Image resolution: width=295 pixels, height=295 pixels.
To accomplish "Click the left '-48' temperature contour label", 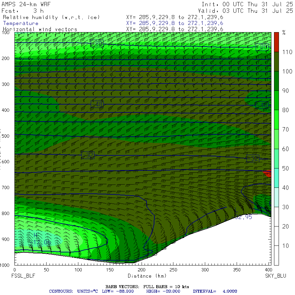I will tap(97, 104).
